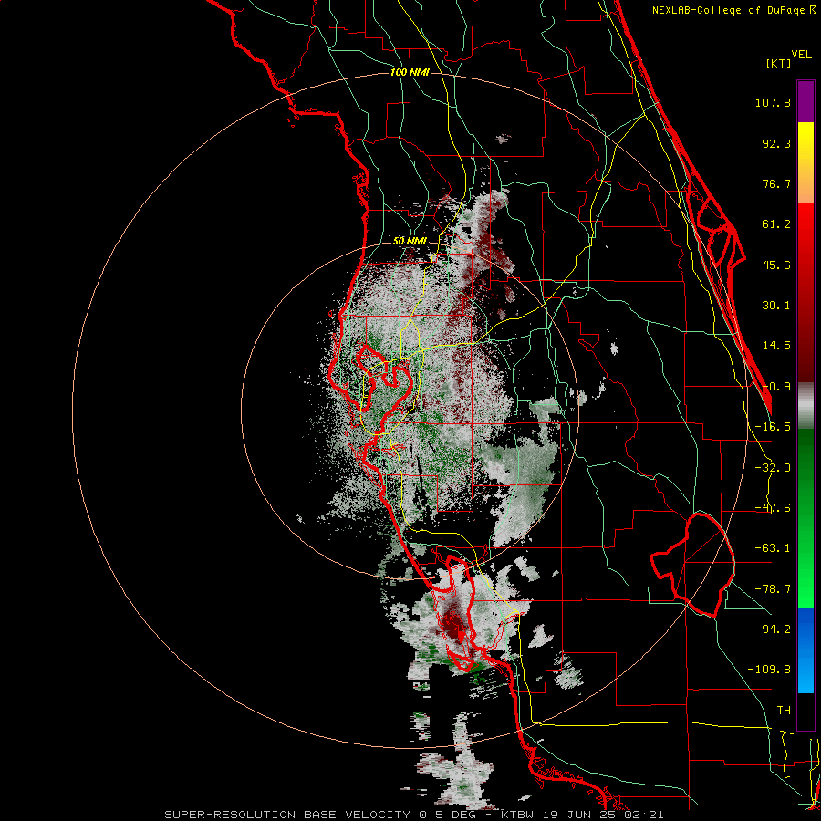
Task: Click the 50 NMI range ring label
Action: (x=410, y=242)
